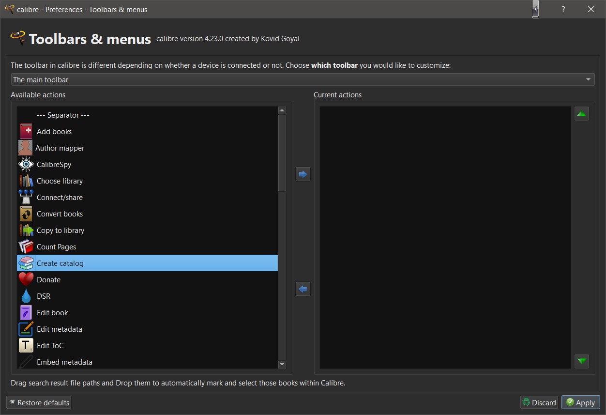
Task: Click the Count Pages icon
Action: 26,246
